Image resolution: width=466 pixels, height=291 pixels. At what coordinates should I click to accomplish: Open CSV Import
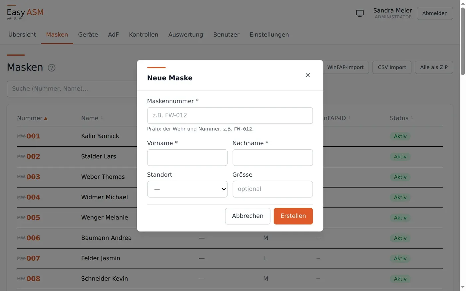tap(392, 67)
